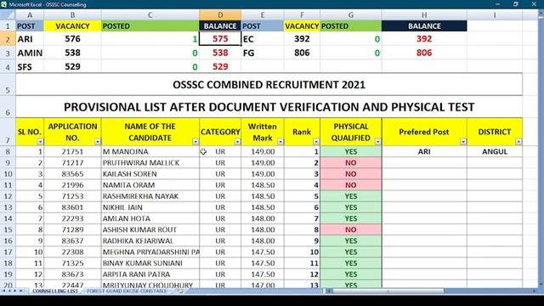This screenshot has width=544, height=306.
Task: Select column B header
Action: (72, 15)
